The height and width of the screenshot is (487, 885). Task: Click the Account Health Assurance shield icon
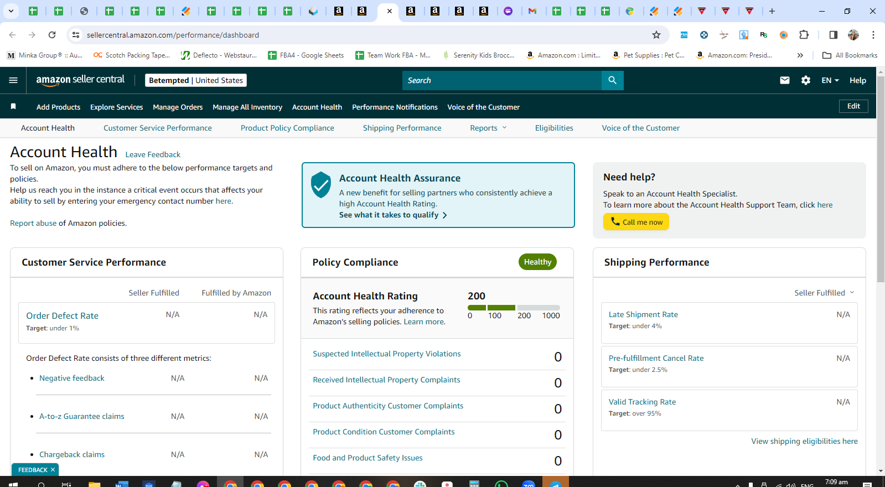coord(321,185)
